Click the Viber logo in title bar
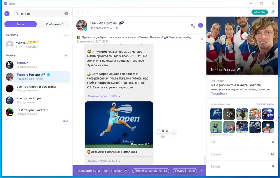The image size is (280, 178). 6,3
